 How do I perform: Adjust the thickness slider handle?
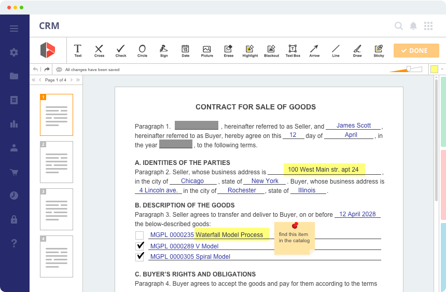coord(409,68)
